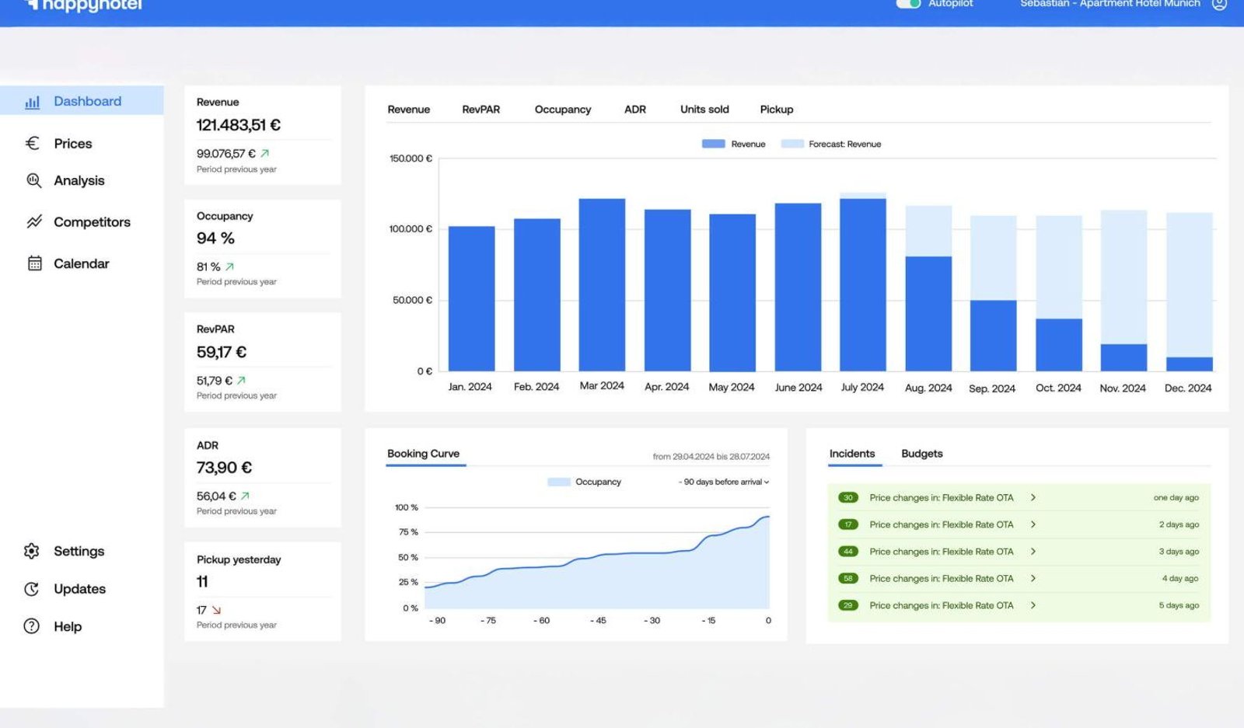Click the Pickup yesterday red down arrow
This screenshot has height=728, width=1244.
click(x=216, y=610)
